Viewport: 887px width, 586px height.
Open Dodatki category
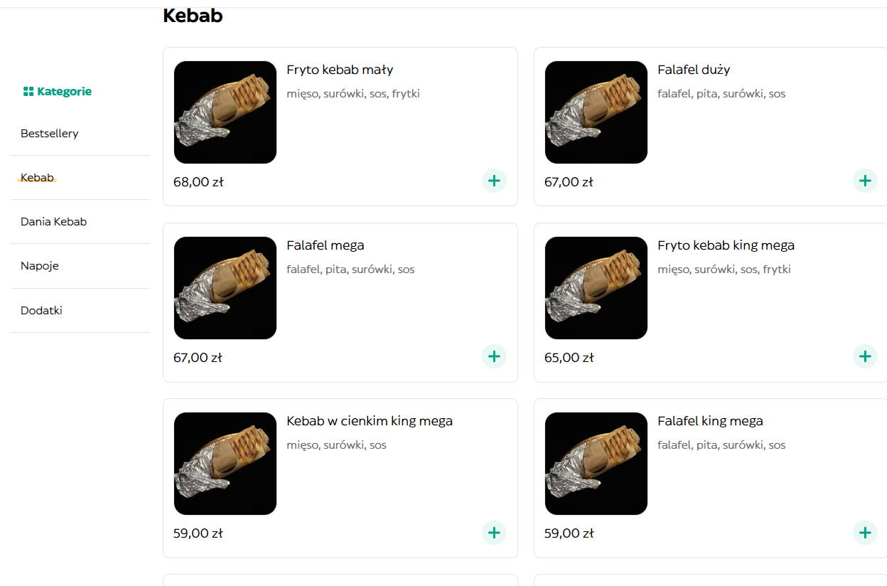(41, 311)
